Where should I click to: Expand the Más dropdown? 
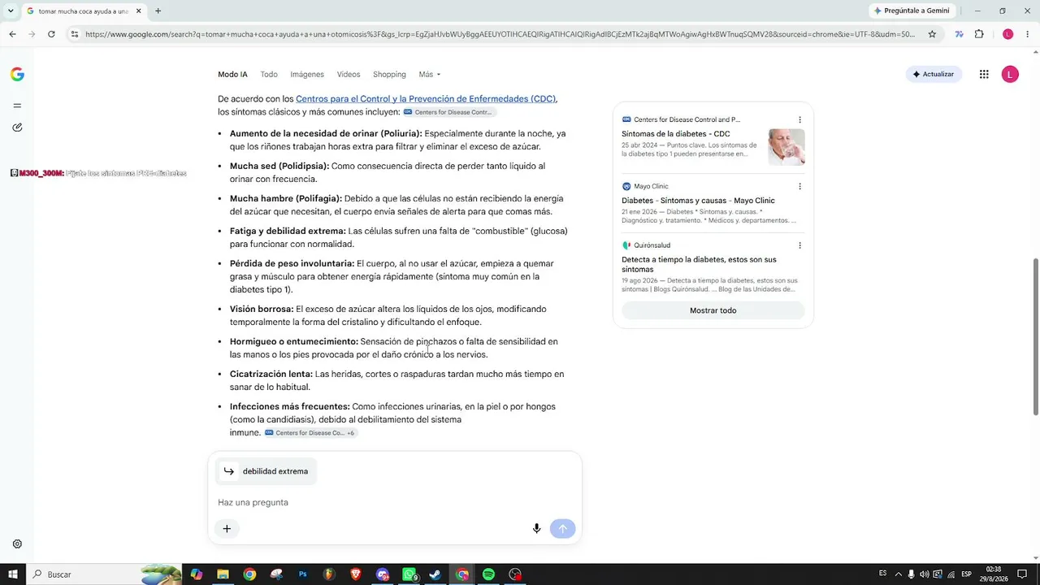pyautogui.click(x=430, y=75)
